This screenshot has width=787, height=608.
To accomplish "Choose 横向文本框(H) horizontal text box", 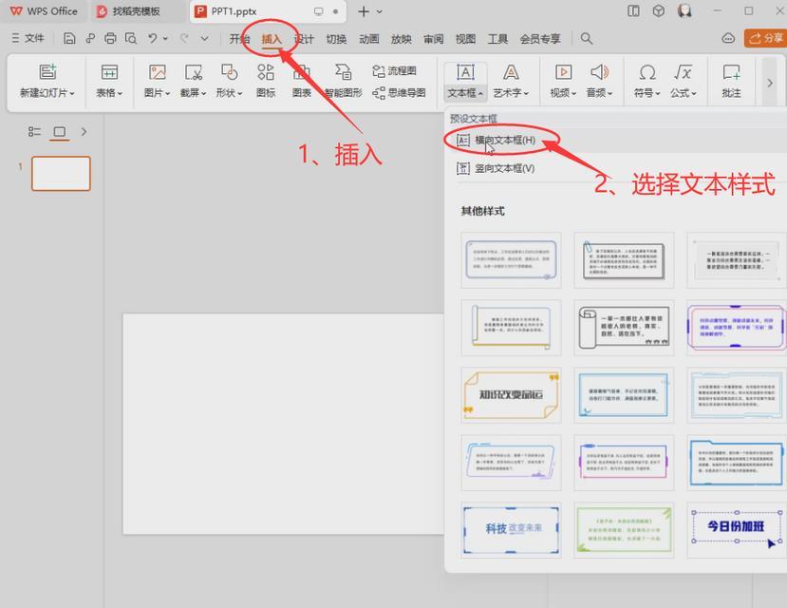I will [x=504, y=141].
